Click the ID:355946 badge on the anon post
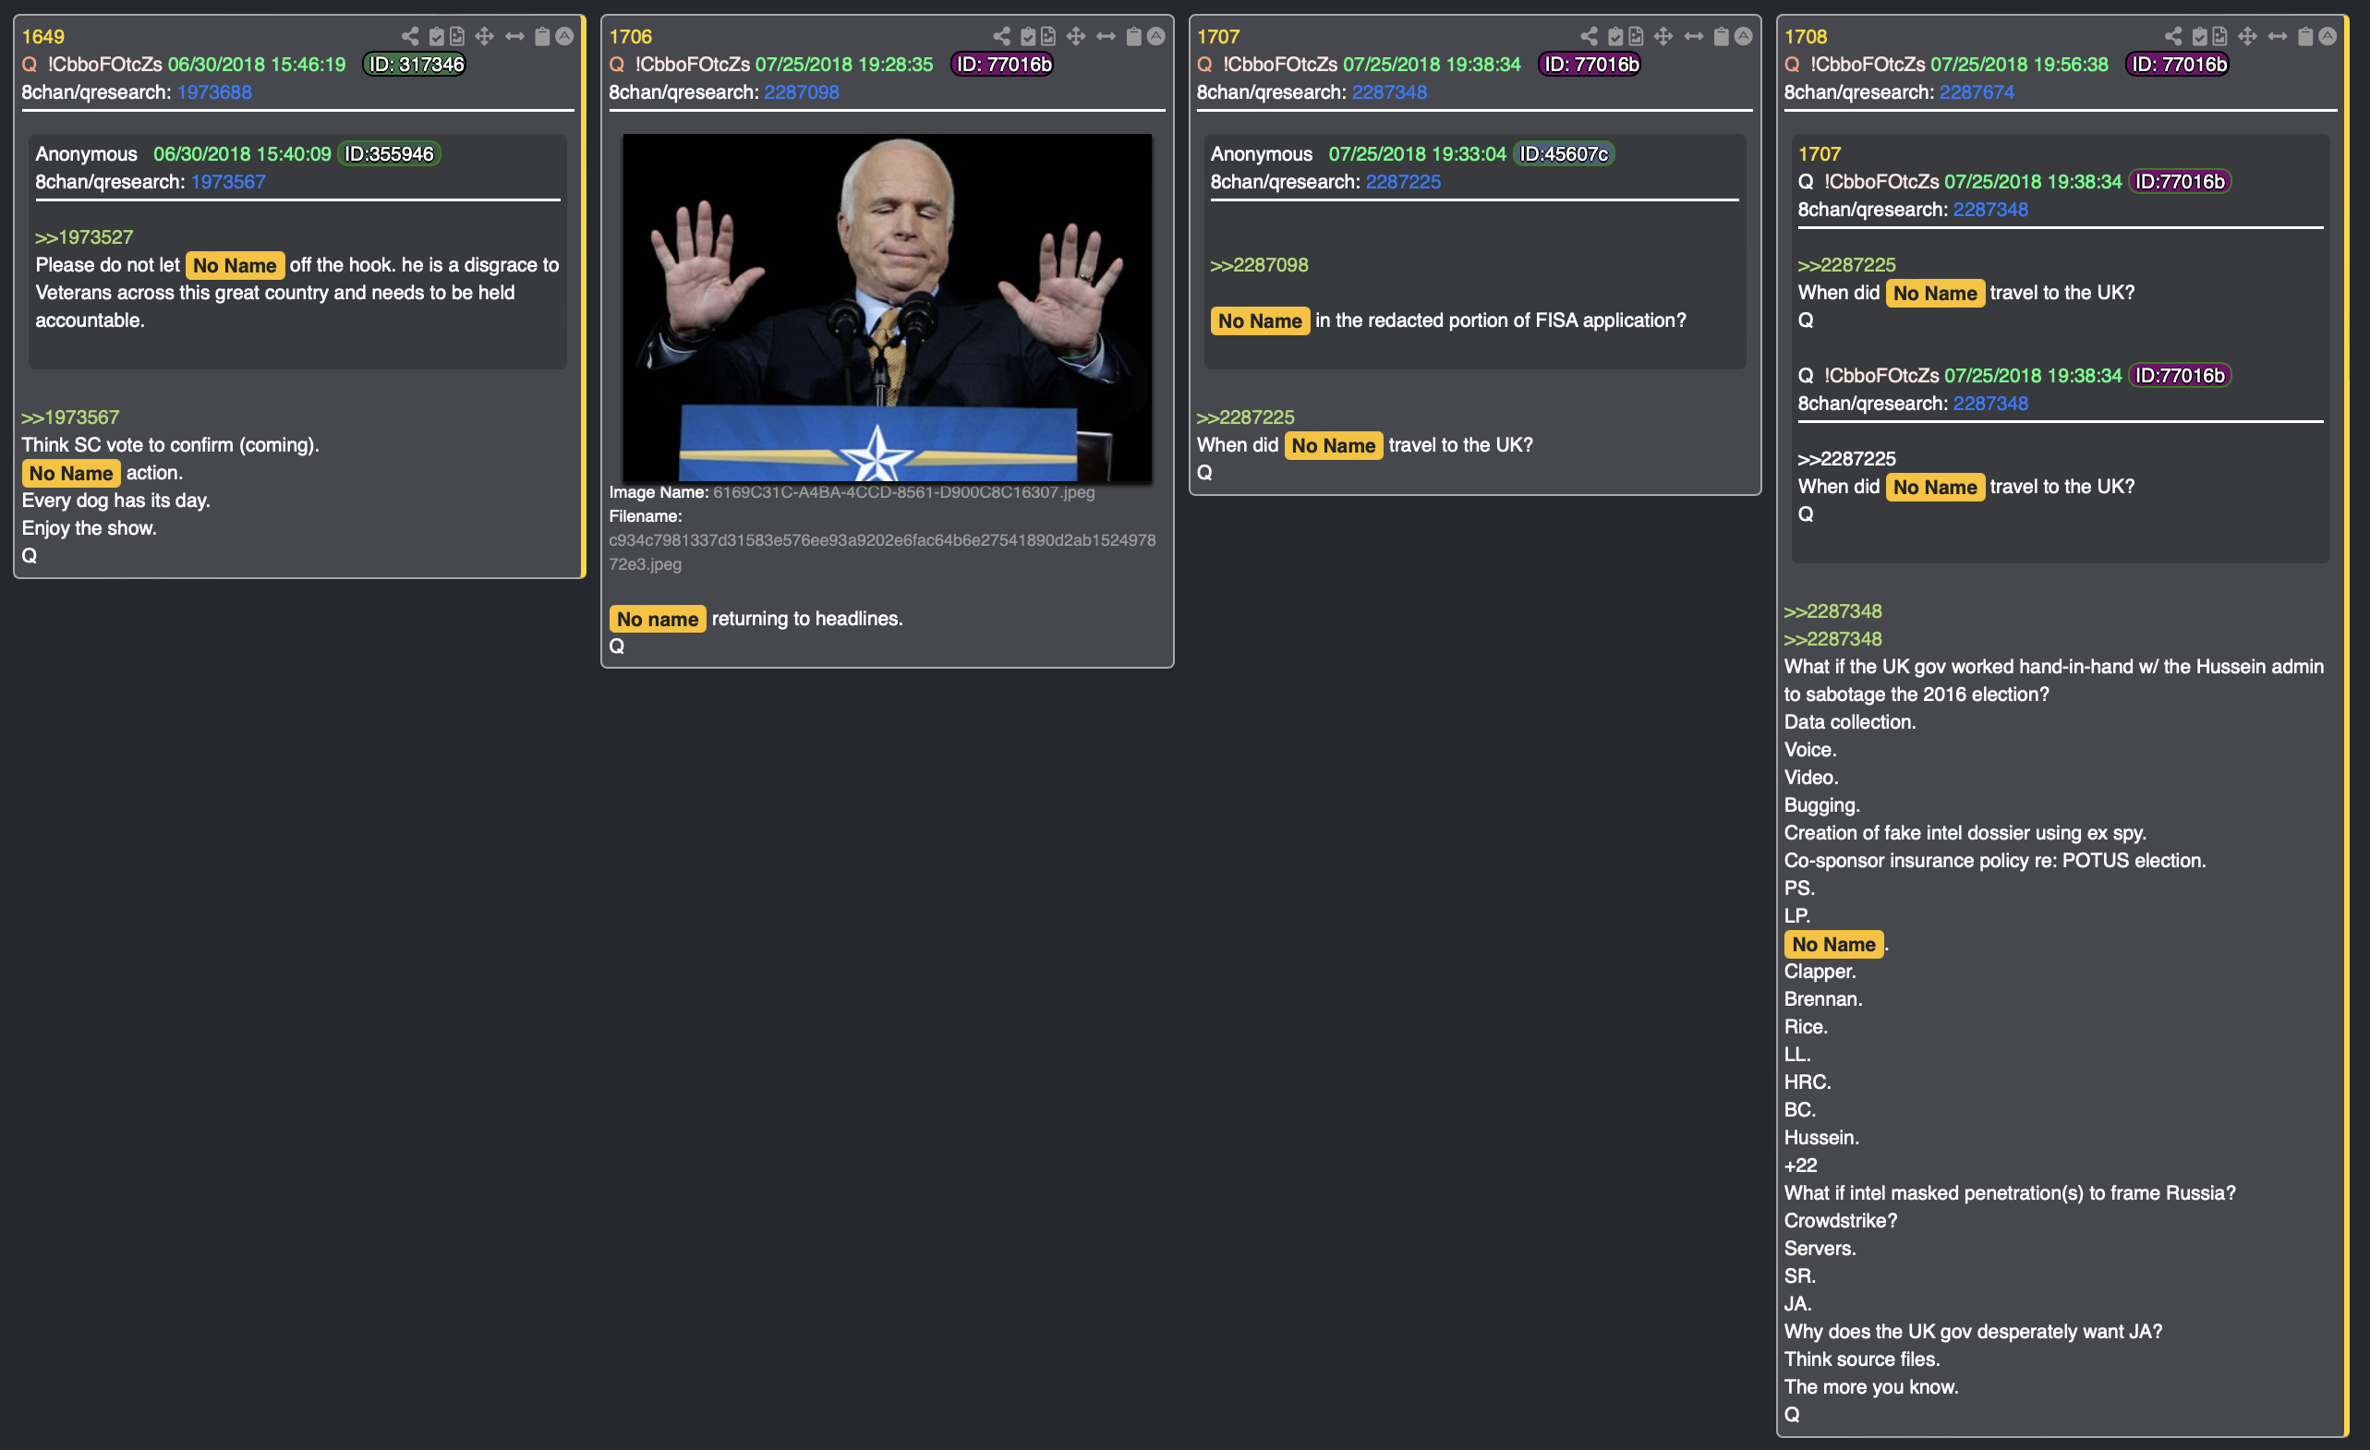 390,154
